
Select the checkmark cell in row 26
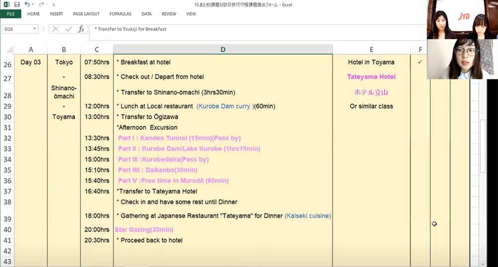420,63
